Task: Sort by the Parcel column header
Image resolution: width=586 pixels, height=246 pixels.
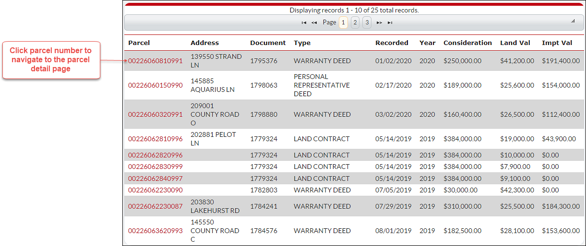Action: point(139,43)
